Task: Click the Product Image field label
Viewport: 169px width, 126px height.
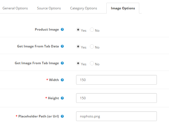Action: [47, 30]
